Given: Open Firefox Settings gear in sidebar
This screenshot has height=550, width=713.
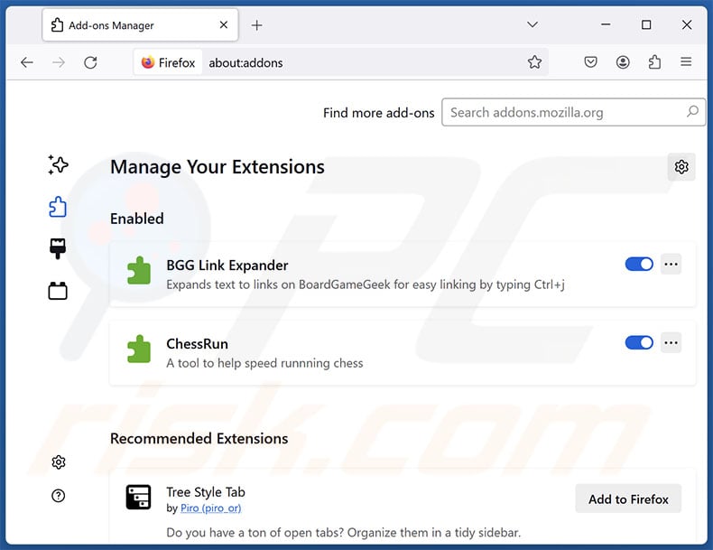Looking at the screenshot, I should 58,462.
